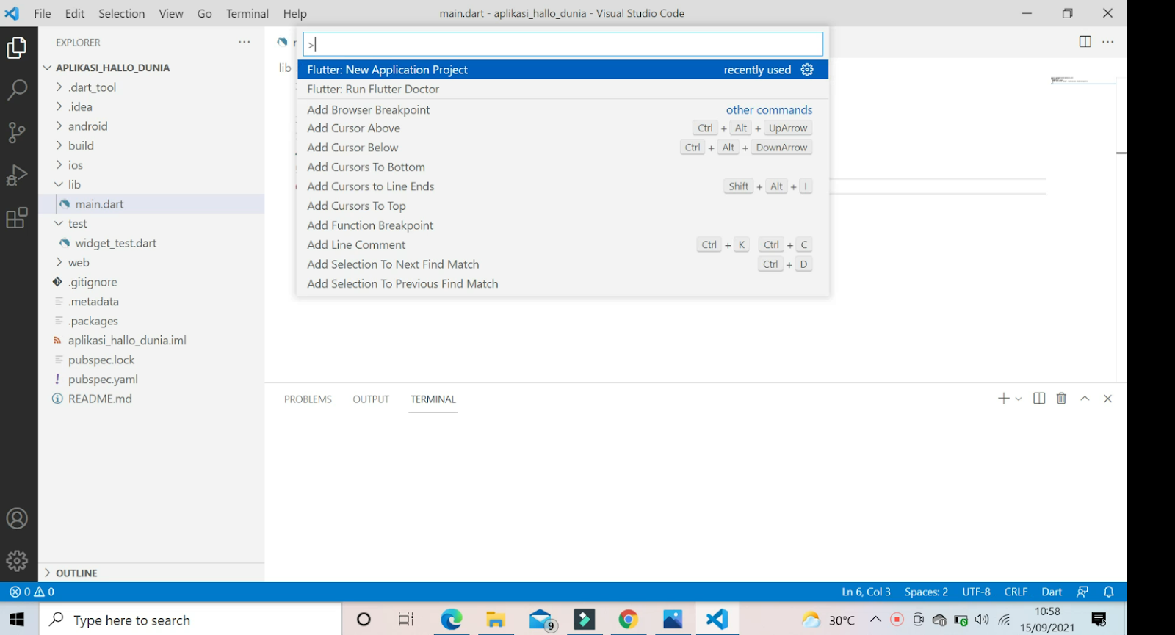Open the Terminal menu

point(247,13)
